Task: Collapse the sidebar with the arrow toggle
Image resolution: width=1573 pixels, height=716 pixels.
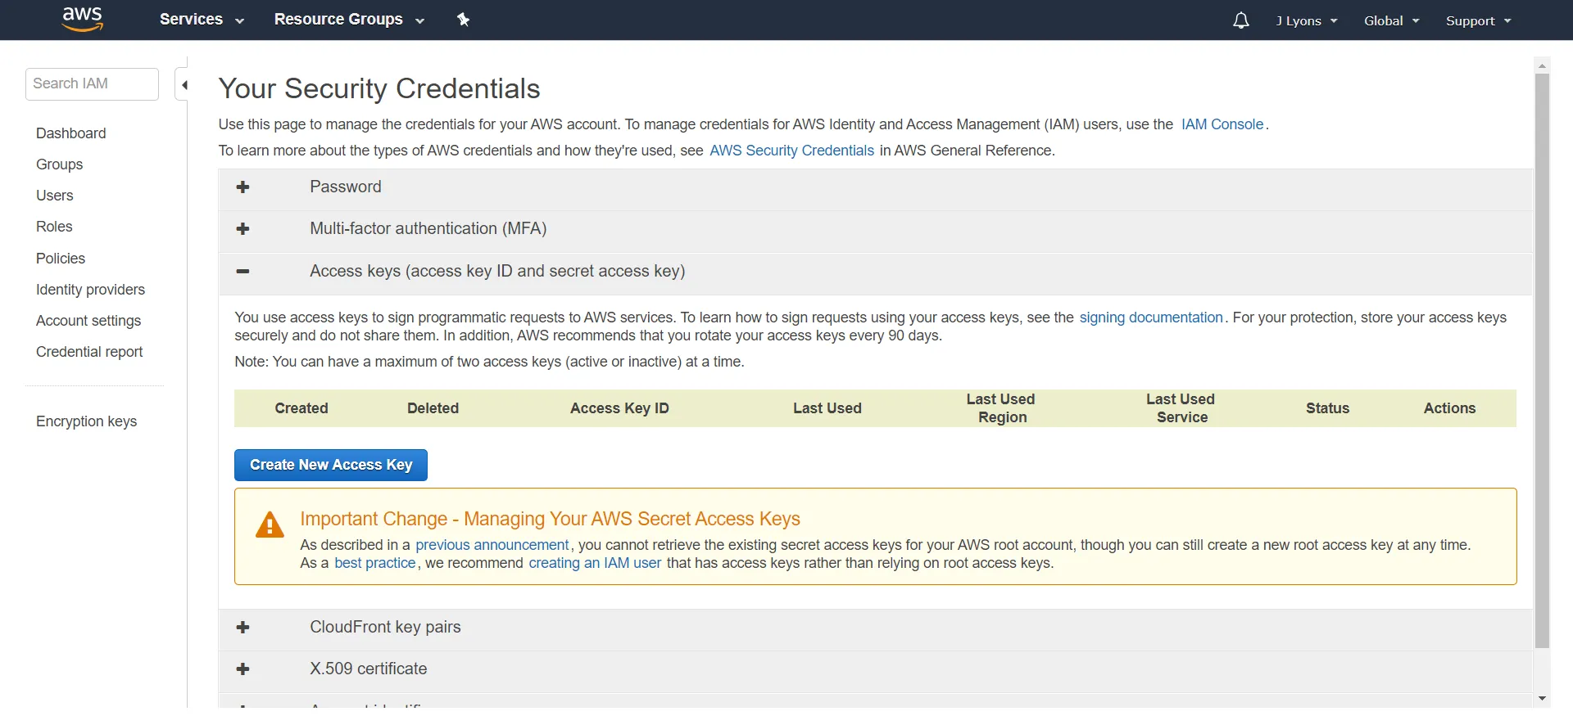Action: pos(184,84)
